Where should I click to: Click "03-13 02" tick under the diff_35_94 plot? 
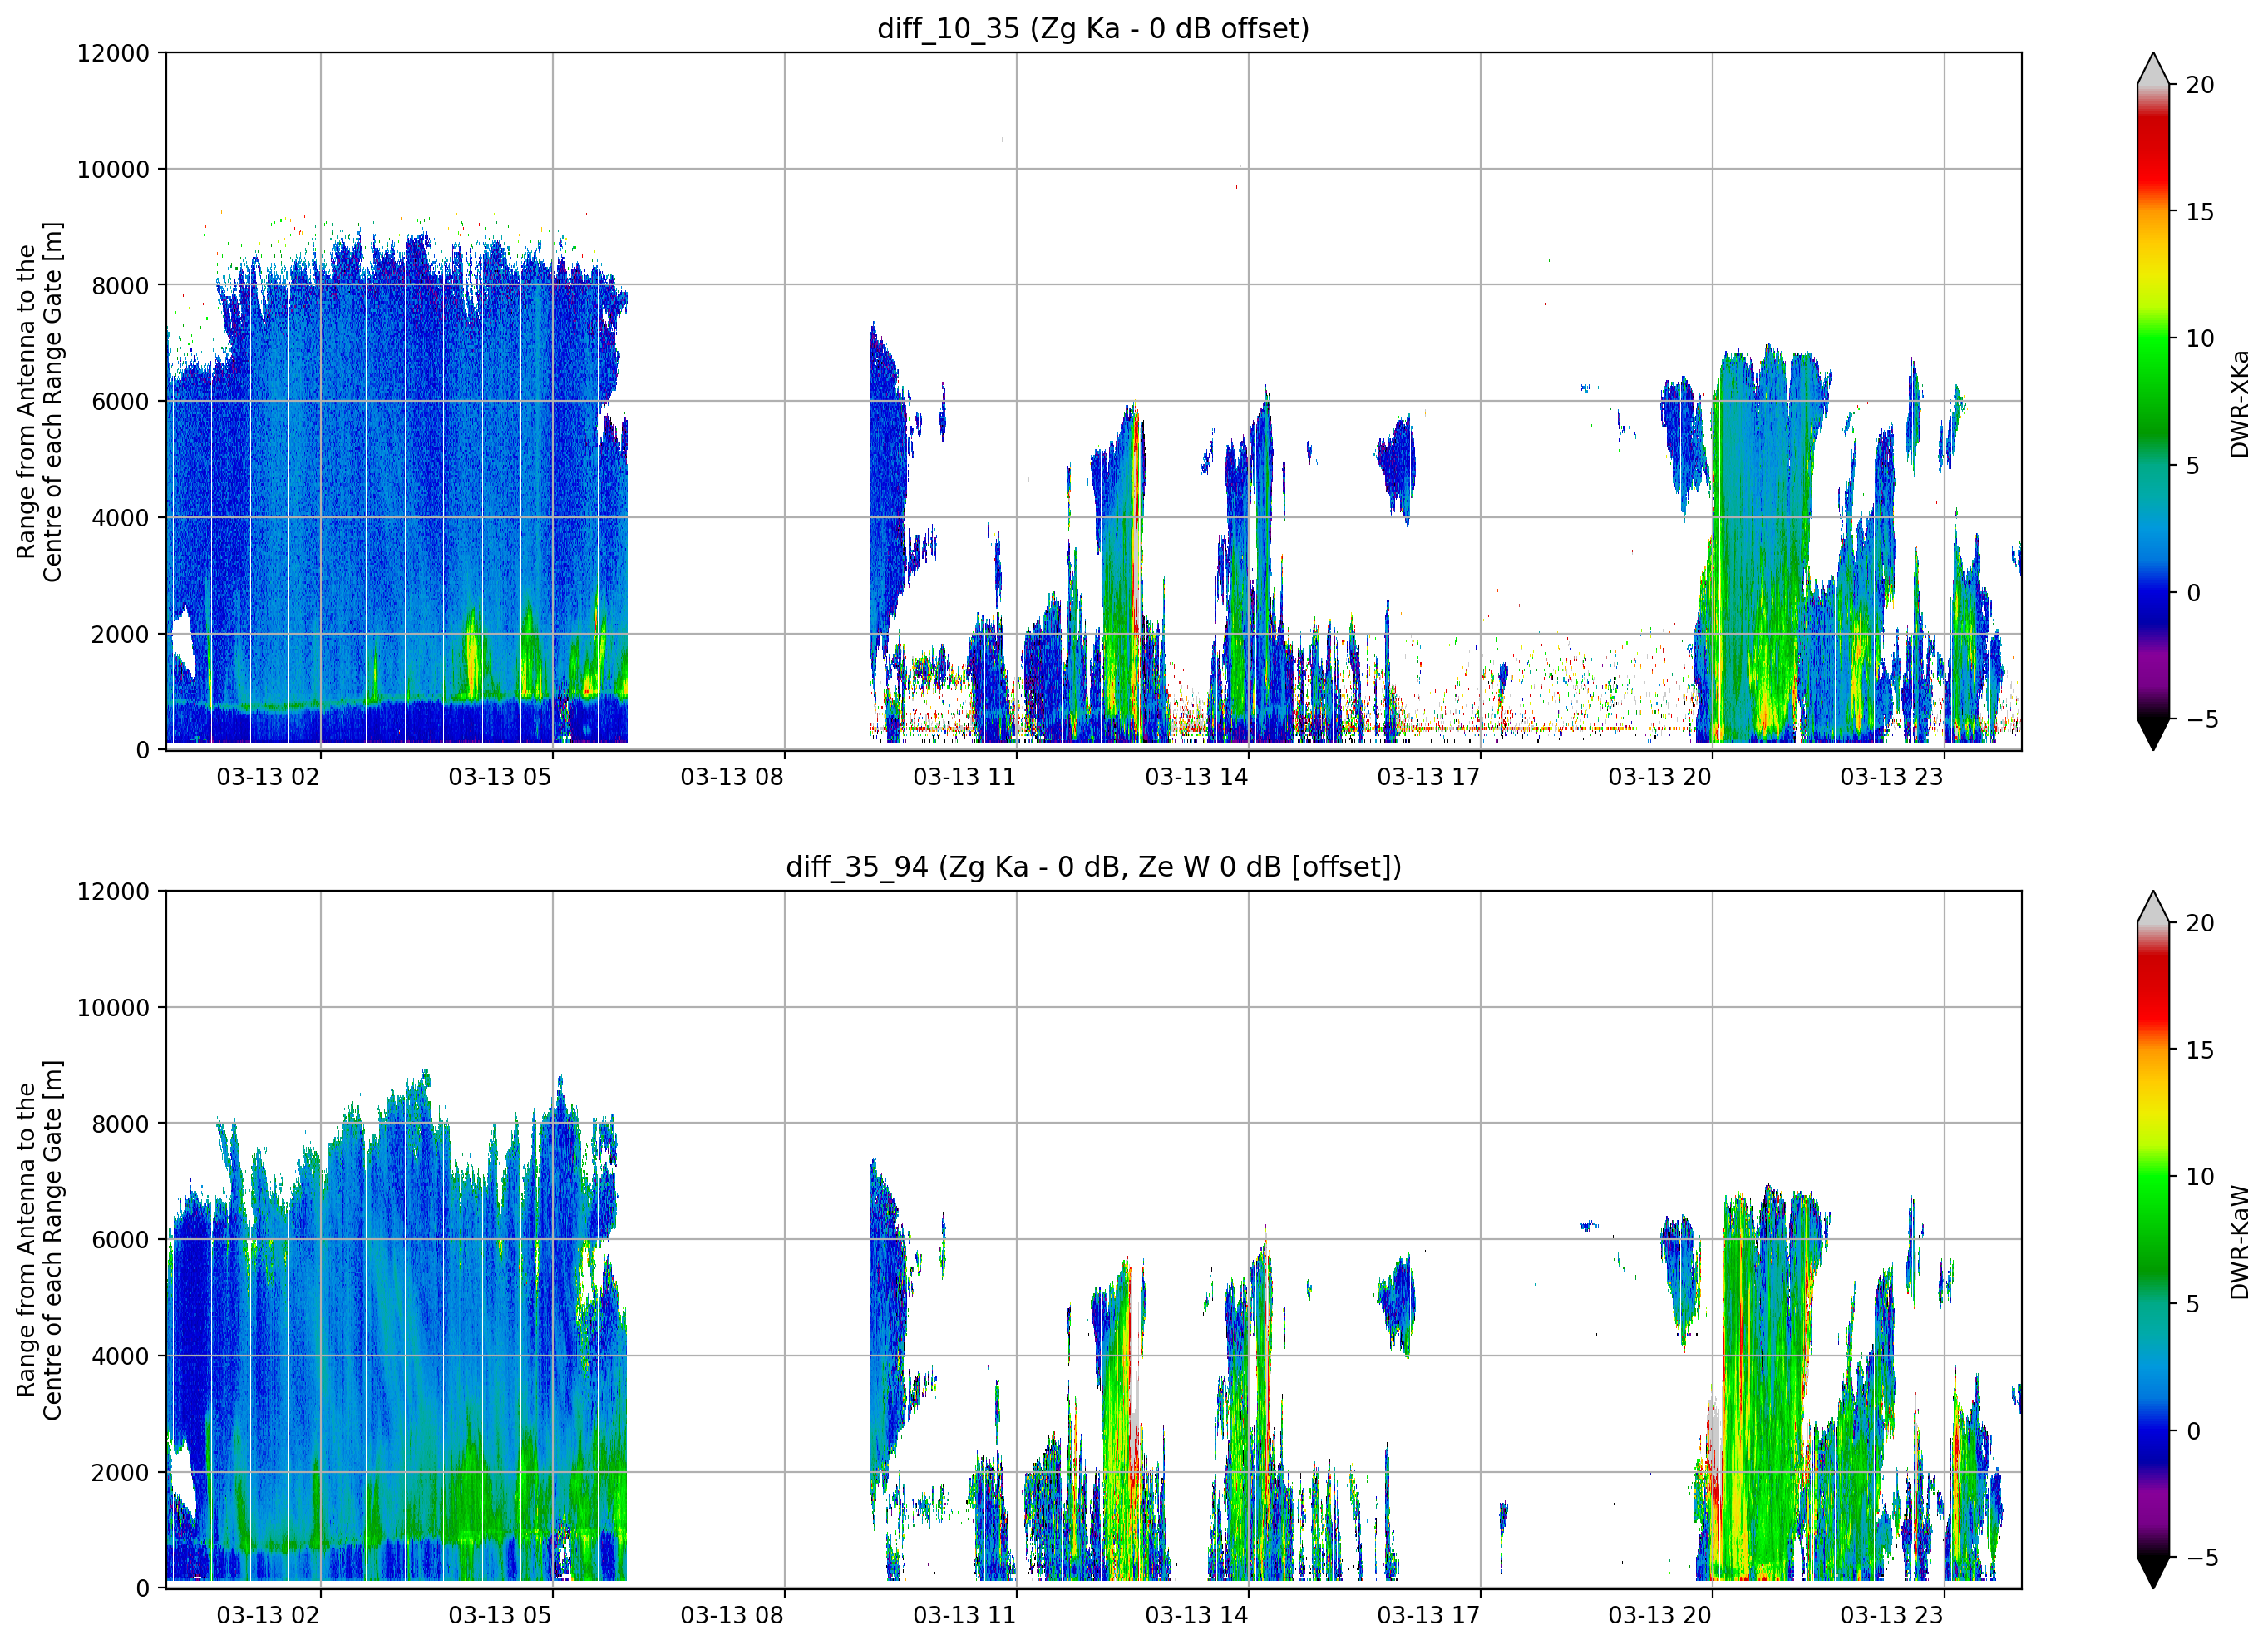point(268,1616)
